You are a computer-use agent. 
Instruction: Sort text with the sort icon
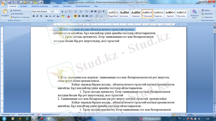[99, 12]
